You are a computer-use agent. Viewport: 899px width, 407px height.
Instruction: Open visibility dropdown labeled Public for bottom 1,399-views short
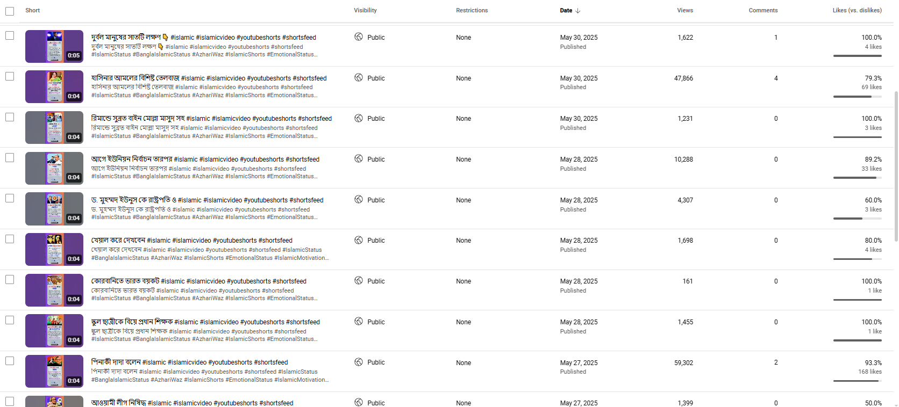coord(369,403)
